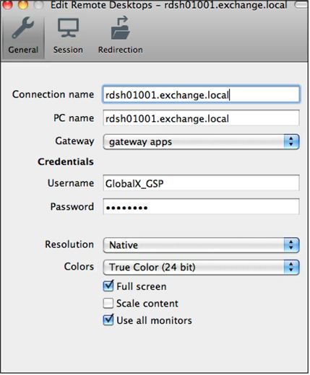Click the Session tab label
The image size is (310, 375).
tap(68, 50)
